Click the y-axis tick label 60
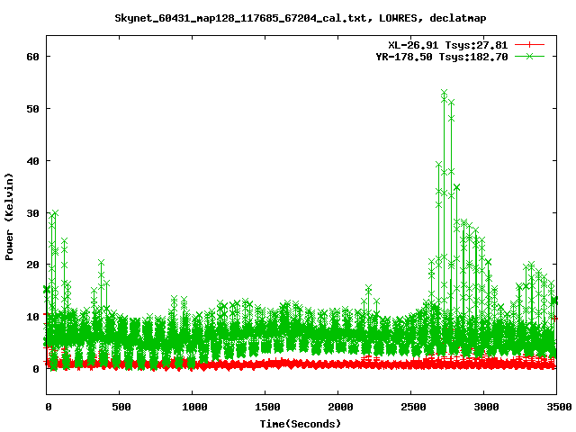The width and height of the screenshot is (576, 432). tap(32, 57)
